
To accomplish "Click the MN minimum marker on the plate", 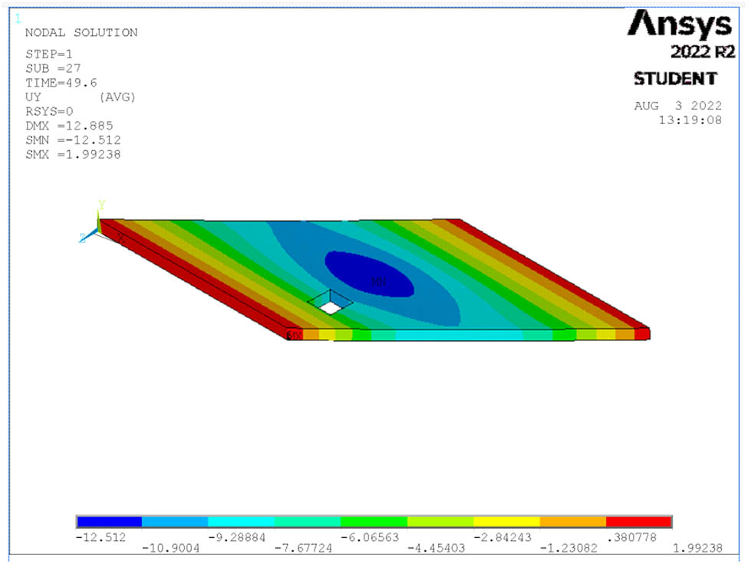I will click(379, 282).
